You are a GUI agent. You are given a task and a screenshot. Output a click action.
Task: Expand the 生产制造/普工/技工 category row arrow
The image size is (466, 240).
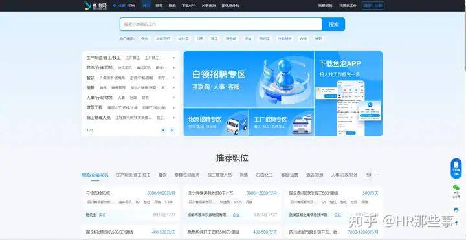click(173, 58)
